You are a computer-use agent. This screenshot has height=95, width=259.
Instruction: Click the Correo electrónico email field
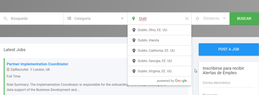[229, 83]
